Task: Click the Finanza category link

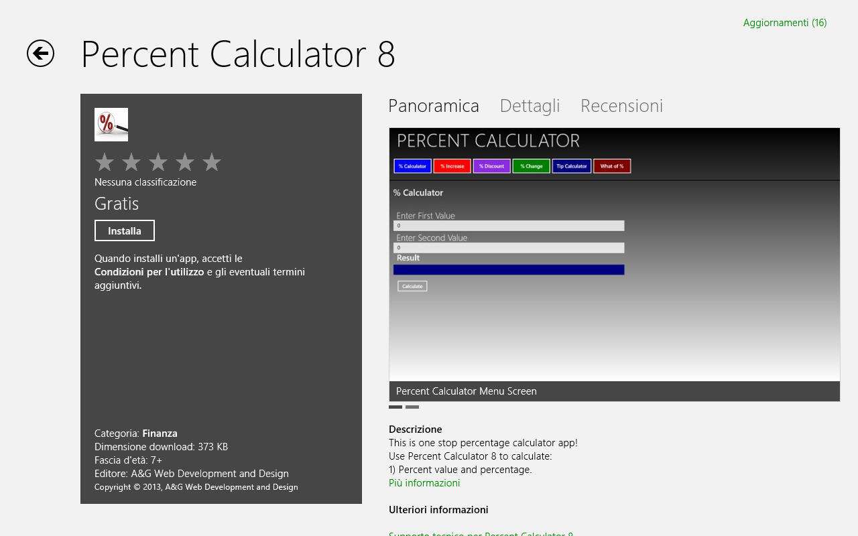Action: pos(160,433)
